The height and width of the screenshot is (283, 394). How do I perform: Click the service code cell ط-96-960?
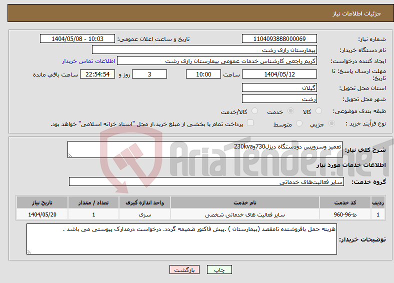coord(345,214)
